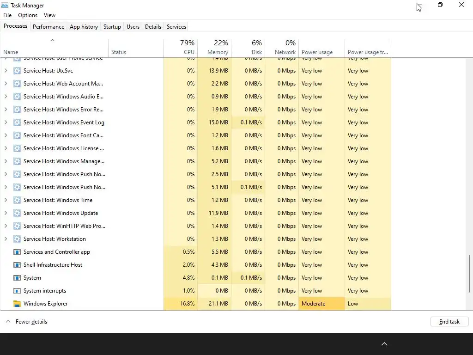Screen dimensions: 473x355
Task: Switch to the Performance tab
Action: 49,26
